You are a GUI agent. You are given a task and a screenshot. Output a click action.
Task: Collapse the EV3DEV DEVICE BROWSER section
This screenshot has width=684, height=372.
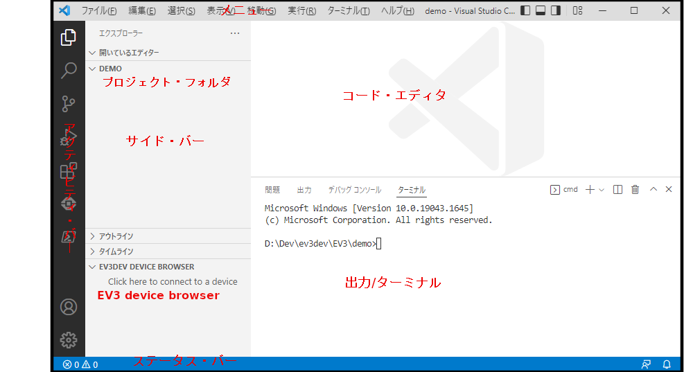(168, 267)
